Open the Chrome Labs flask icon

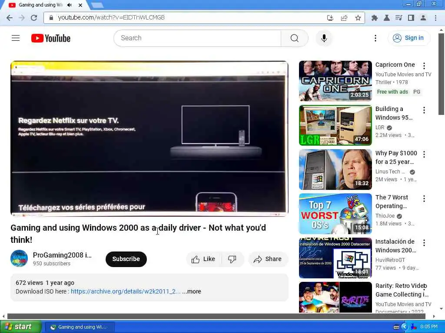point(386,18)
